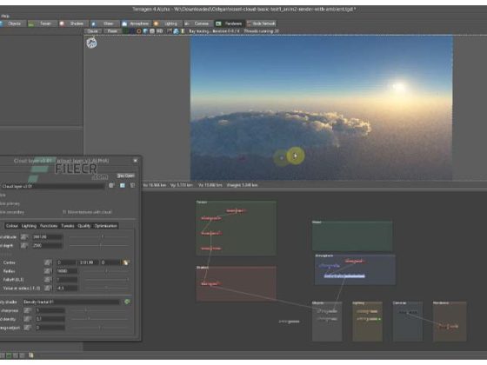Select the topmost node in the Terrain group

[x=236, y=211]
